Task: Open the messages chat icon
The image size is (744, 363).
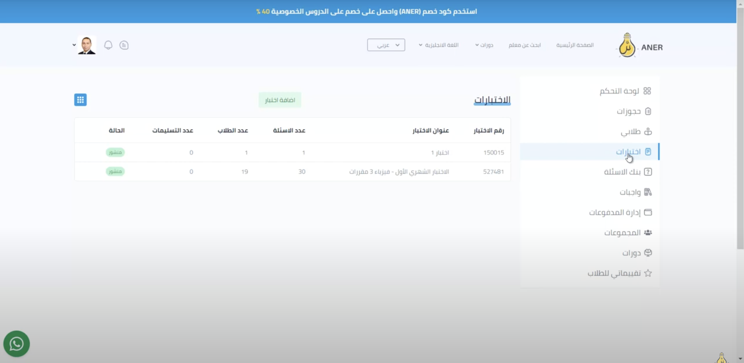Action: pos(124,45)
